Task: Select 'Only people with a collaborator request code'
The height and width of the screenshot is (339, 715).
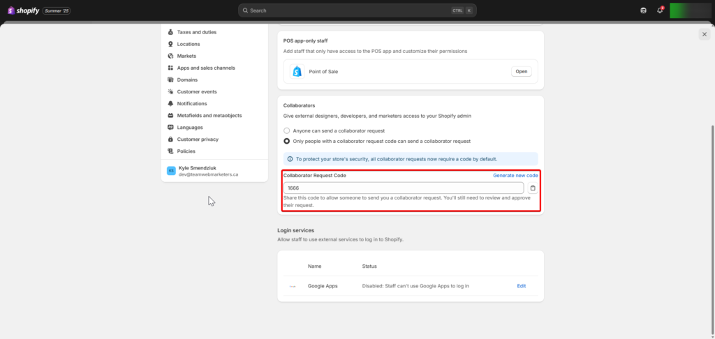Action: pos(287,141)
